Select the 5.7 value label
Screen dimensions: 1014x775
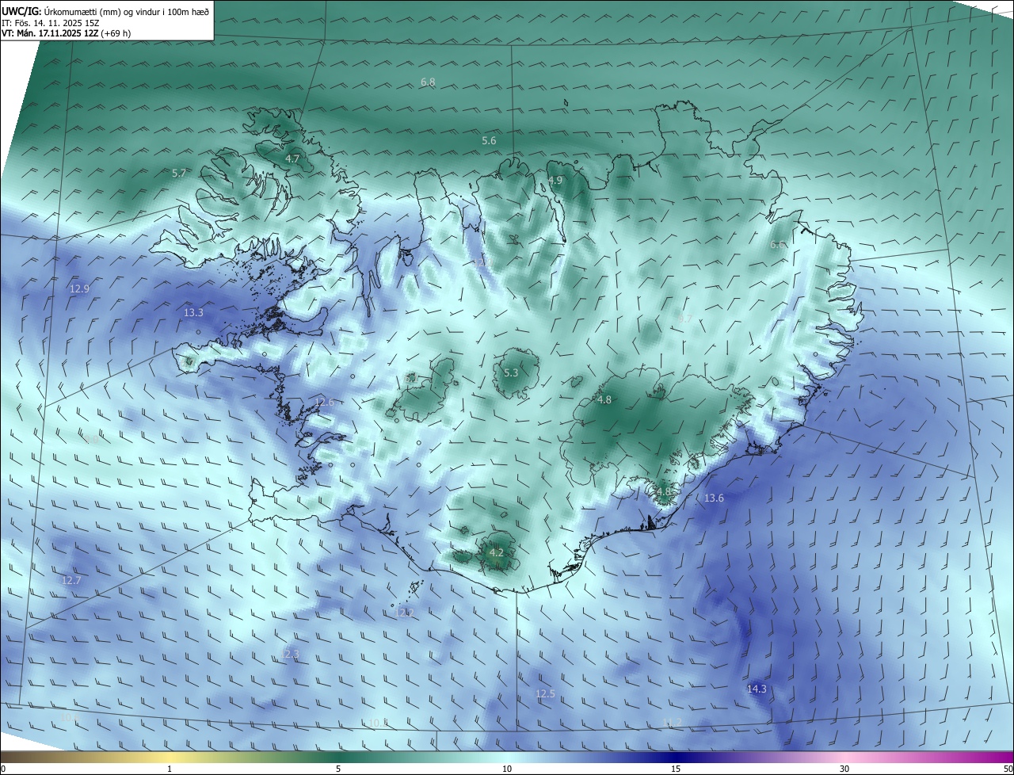click(179, 173)
